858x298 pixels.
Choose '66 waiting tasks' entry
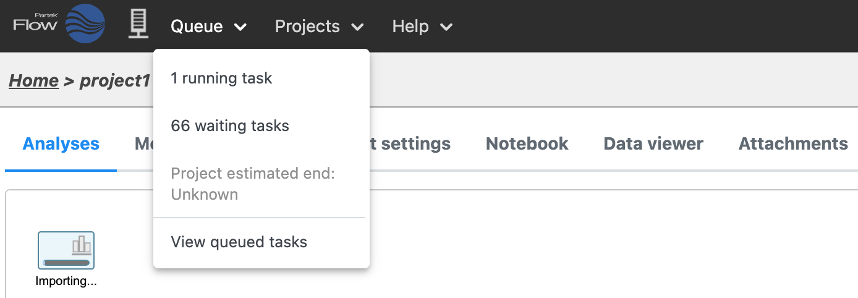(x=230, y=126)
